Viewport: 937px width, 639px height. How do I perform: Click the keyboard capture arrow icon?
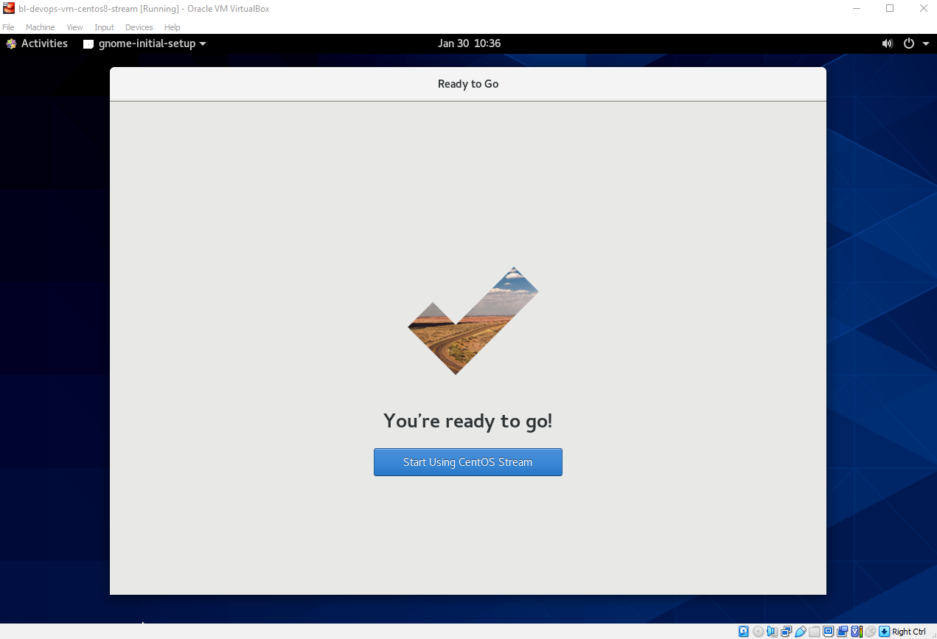click(x=884, y=632)
